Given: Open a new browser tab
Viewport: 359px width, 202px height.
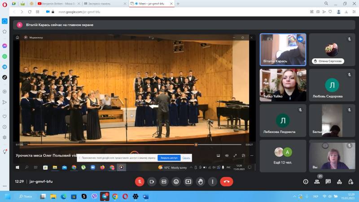Looking at the screenshot, I should tap(178, 4).
